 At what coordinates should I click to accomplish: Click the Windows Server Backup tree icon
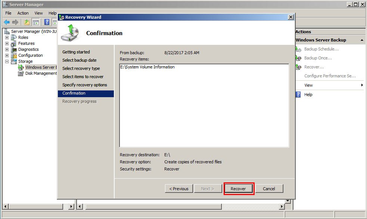[x=21, y=68]
